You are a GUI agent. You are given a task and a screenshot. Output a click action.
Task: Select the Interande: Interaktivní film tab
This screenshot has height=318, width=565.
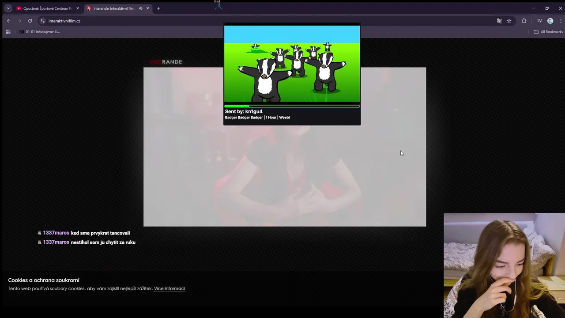click(x=114, y=8)
